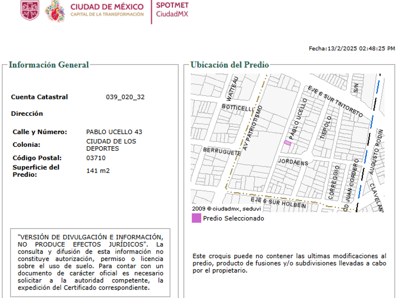Click the PABLO UCELLO street label on map
This screenshot has height=298, width=397.
pos(298,119)
